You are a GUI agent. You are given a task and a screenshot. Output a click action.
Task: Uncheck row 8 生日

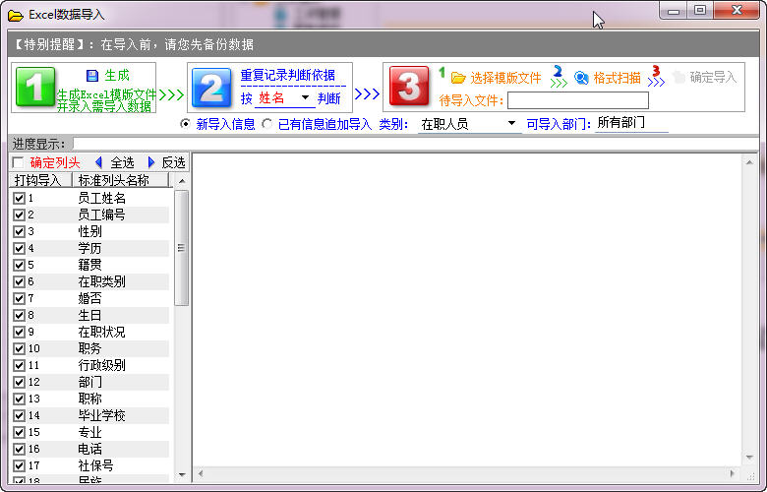(x=19, y=315)
